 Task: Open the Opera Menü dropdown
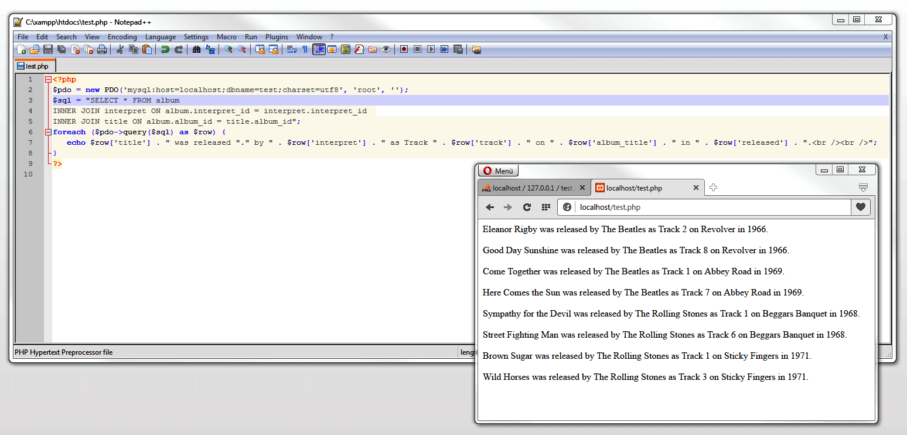coord(497,170)
